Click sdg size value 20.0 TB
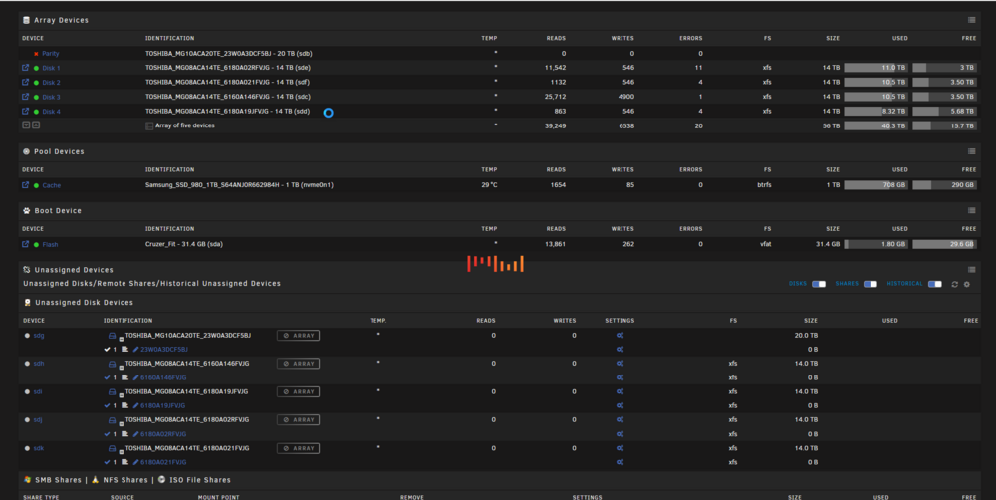The height and width of the screenshot is (500, 996). tap(806, 336)
